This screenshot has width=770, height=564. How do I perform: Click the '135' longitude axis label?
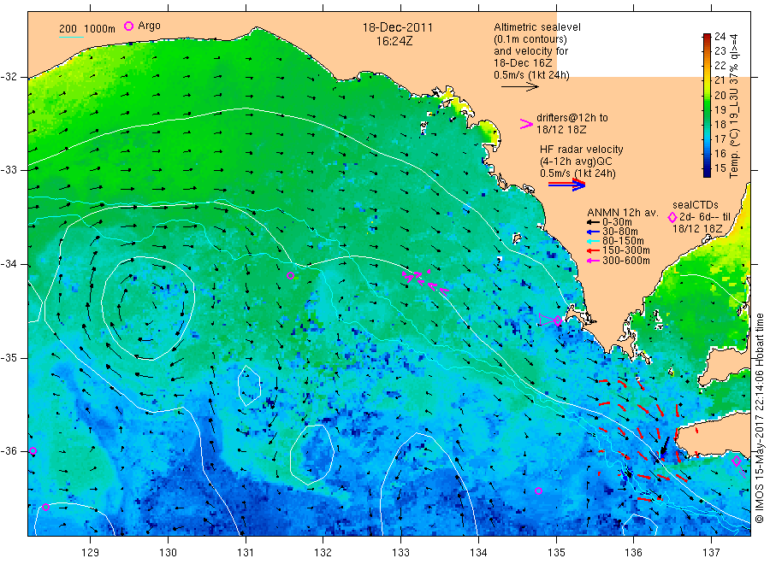556,553
